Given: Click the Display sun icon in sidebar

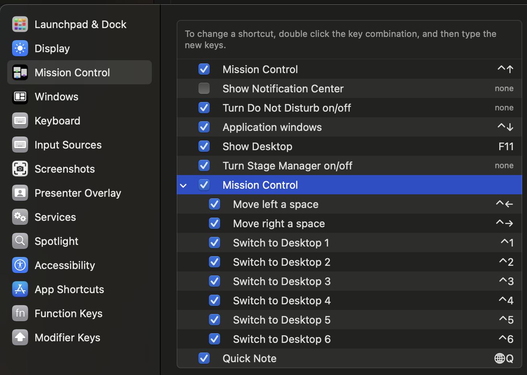Looking at the screenshot, I should click(20, 48).
